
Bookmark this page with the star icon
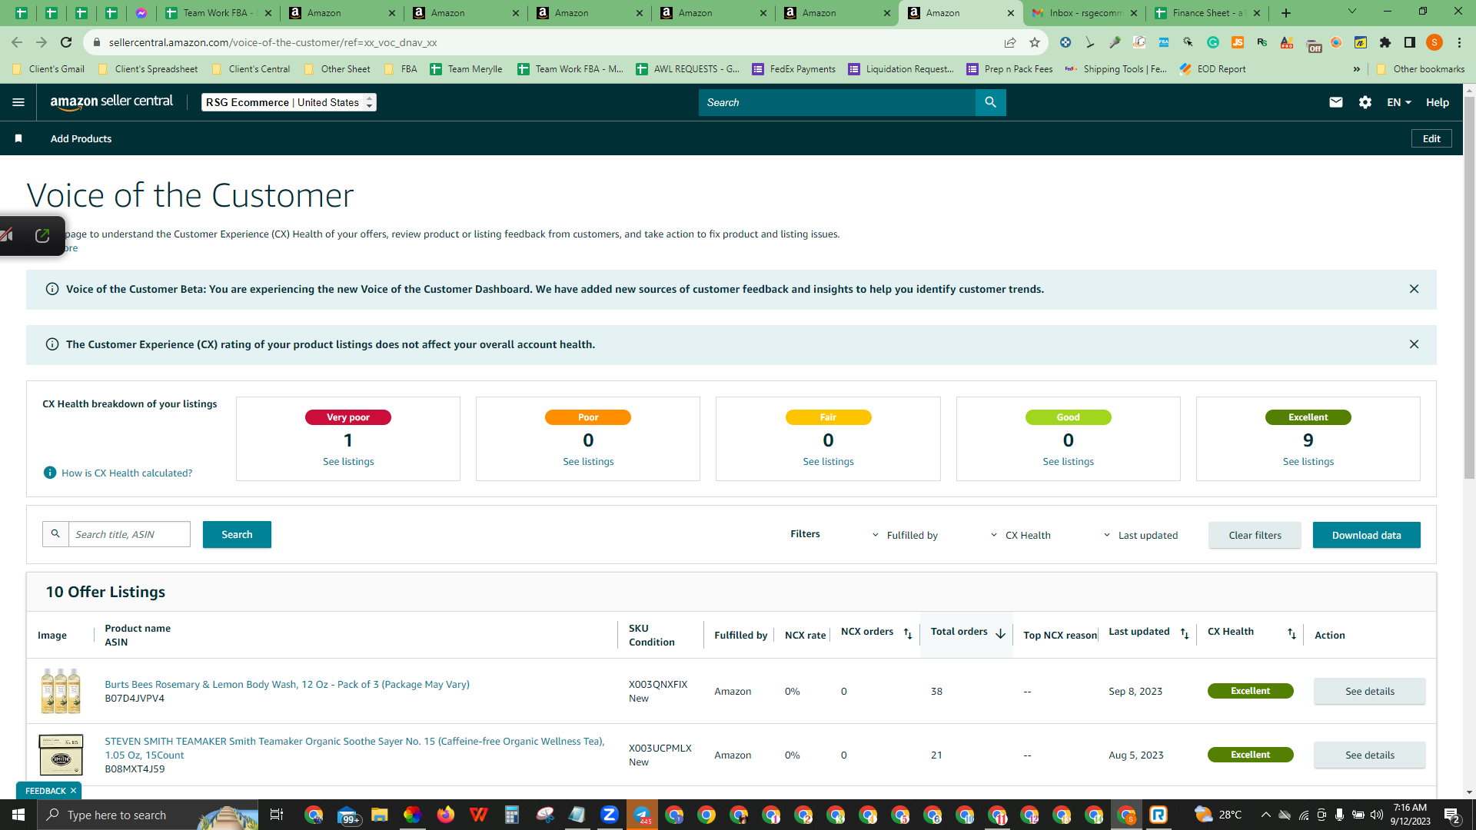click(1035, 42)
